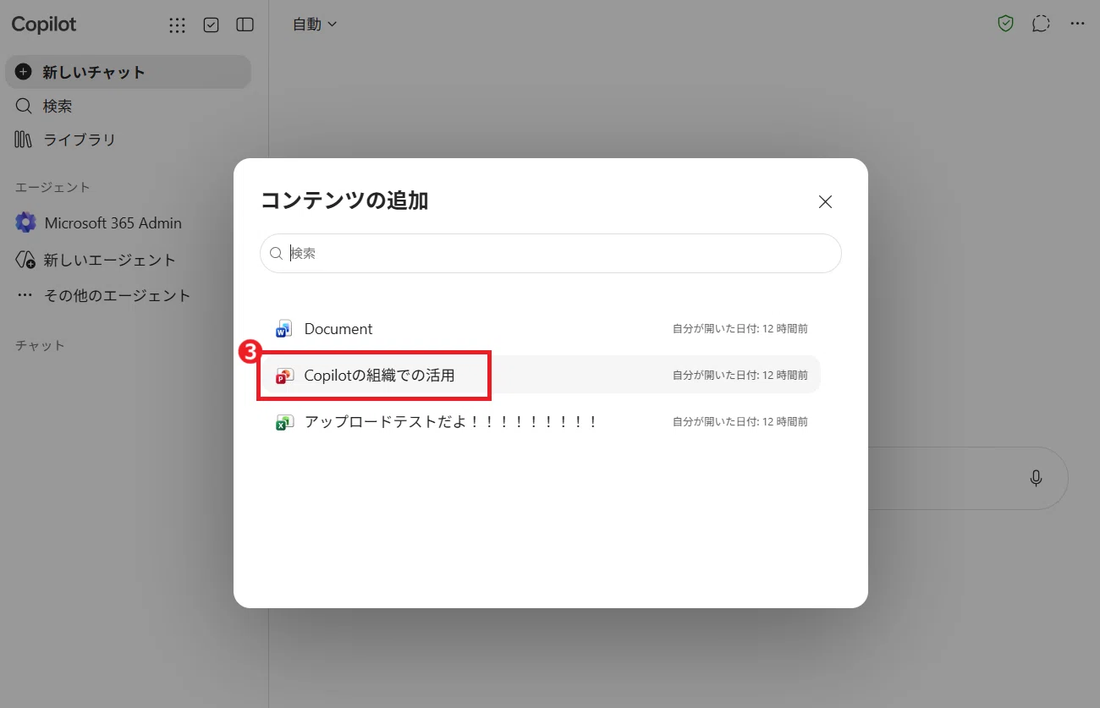Click the magnifier icon in dialog search field
The image size is (1100, 708).
(276, 253)
